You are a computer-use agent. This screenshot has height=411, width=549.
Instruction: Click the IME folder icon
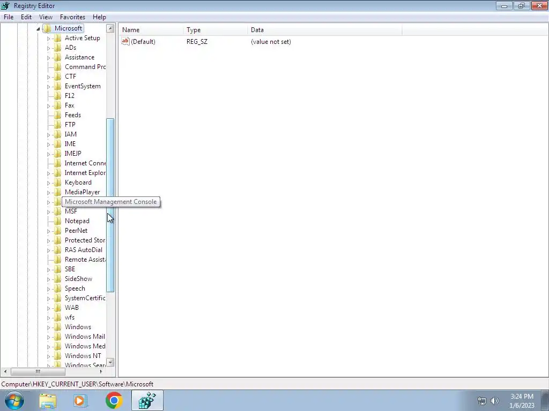tap(58, 143)
